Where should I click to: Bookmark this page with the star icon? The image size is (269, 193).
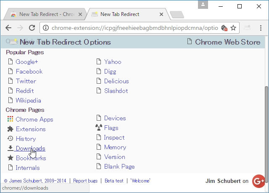pyautogui.click(x=233, y=28)
